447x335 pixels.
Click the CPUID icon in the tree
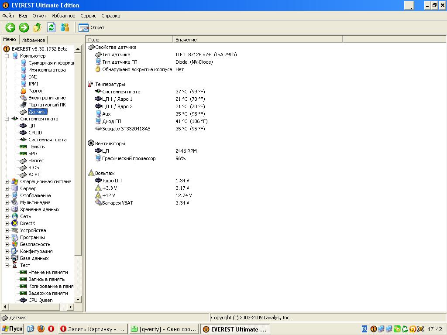24,133
